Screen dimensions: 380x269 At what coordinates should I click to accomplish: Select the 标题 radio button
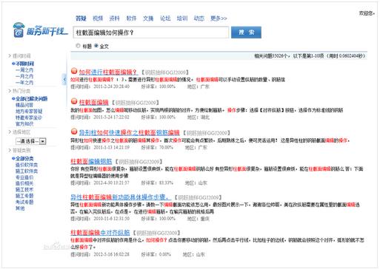click(x=78, y=46)
